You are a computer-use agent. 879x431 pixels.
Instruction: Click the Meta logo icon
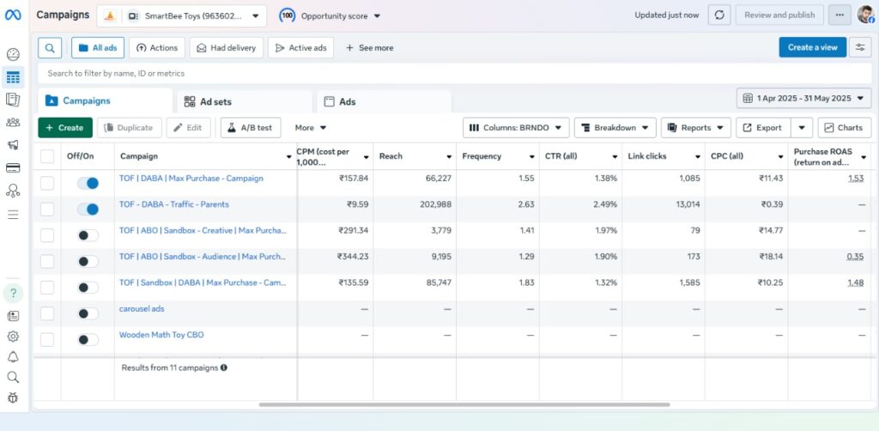click(x=13, y=15)
